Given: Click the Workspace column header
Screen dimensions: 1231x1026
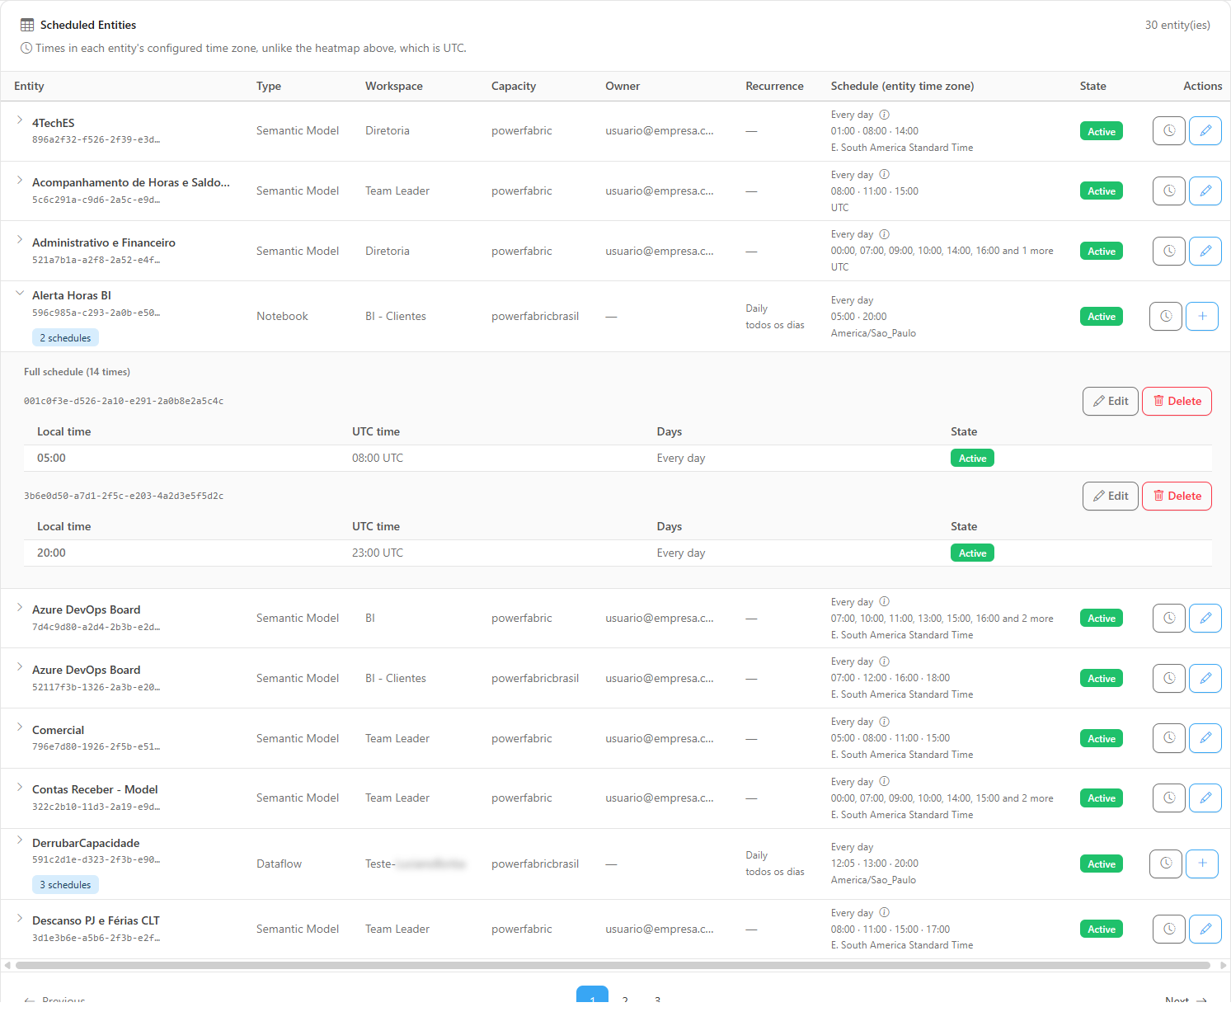Looking at the screenshot, I should 394,86.
